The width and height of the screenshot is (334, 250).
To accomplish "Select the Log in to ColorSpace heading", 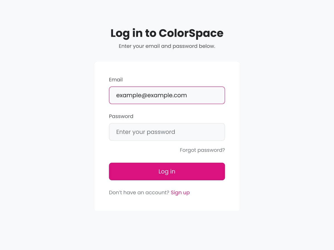I will click(x=167, y=33).
